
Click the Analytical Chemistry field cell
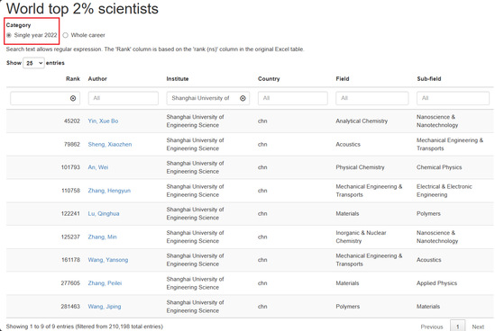pyautogui.click(x=362, y=121)
